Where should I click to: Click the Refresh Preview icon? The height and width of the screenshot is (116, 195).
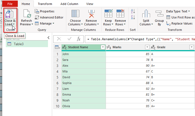pyautogui.click(x=27, y=14)
